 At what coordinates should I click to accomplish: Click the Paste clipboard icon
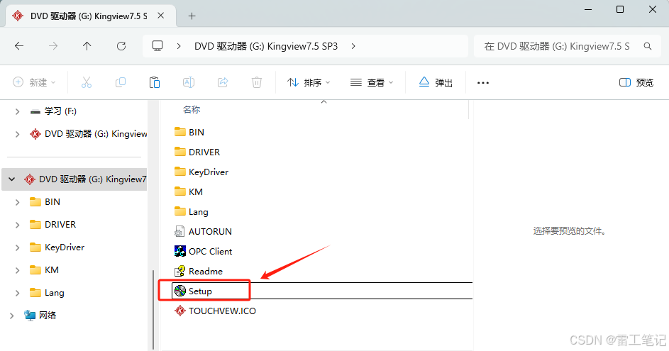[155, 82]
